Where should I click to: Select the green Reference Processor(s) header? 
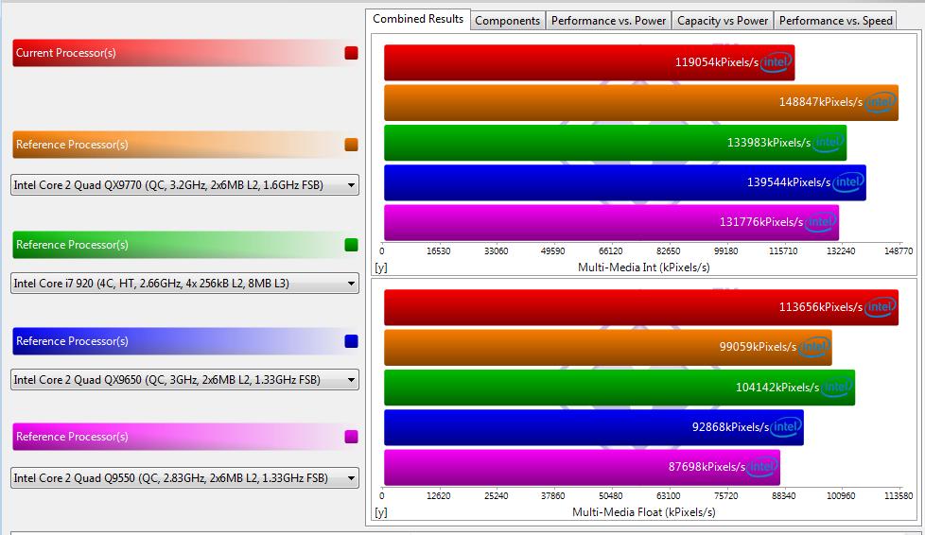(184, 245)
